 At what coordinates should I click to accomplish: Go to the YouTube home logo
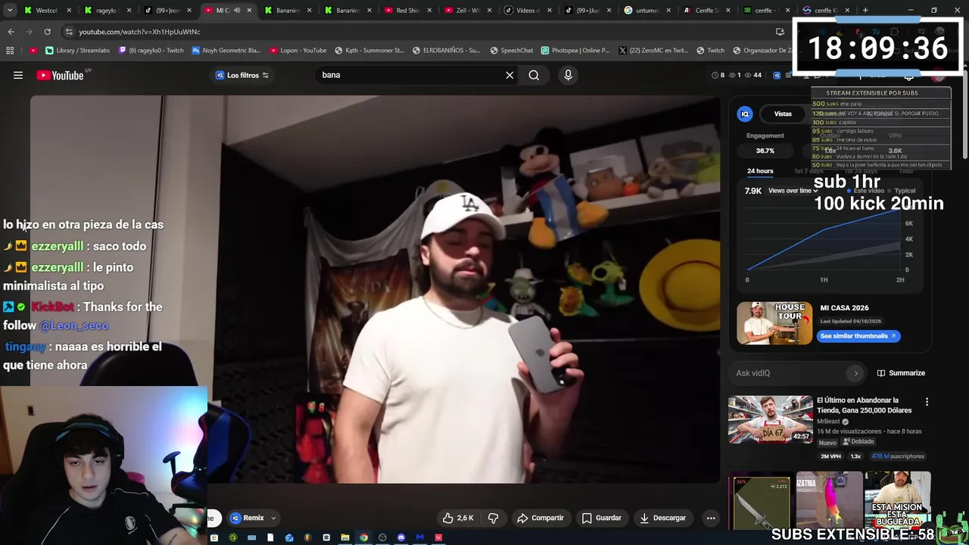pyautogui.click(x=60, y=75)
